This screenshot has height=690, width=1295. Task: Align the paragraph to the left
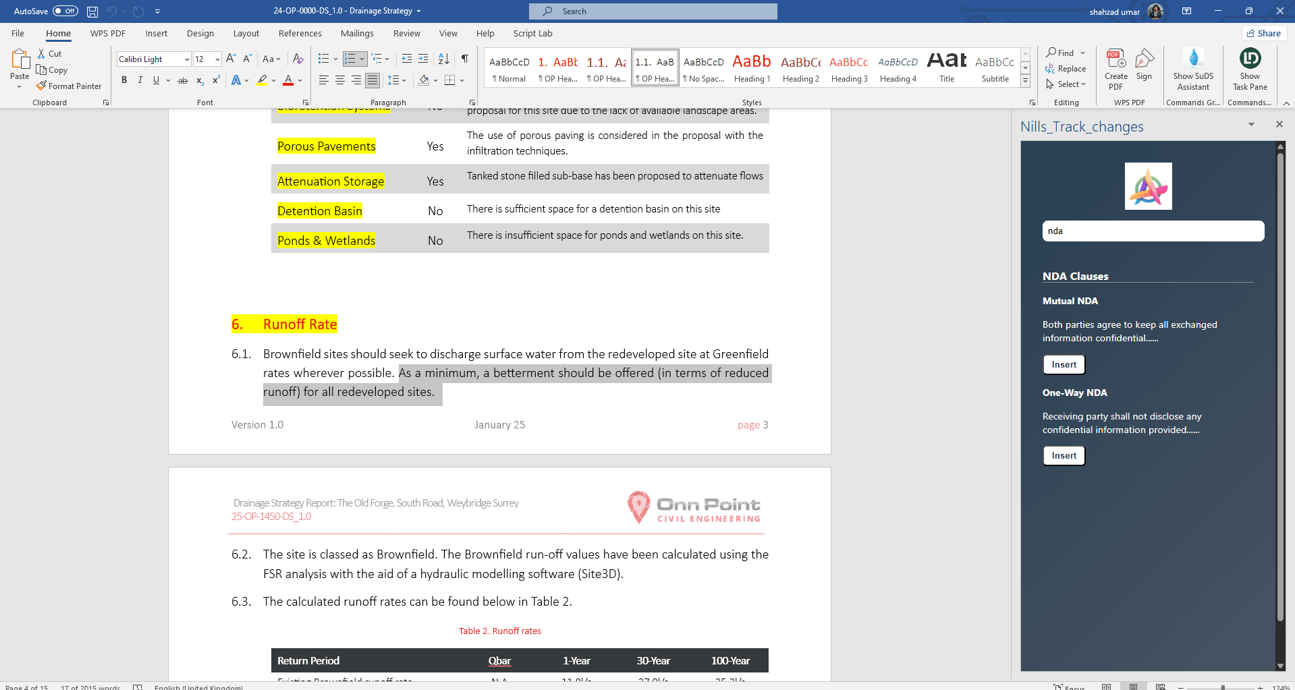(x=324, y=80)
